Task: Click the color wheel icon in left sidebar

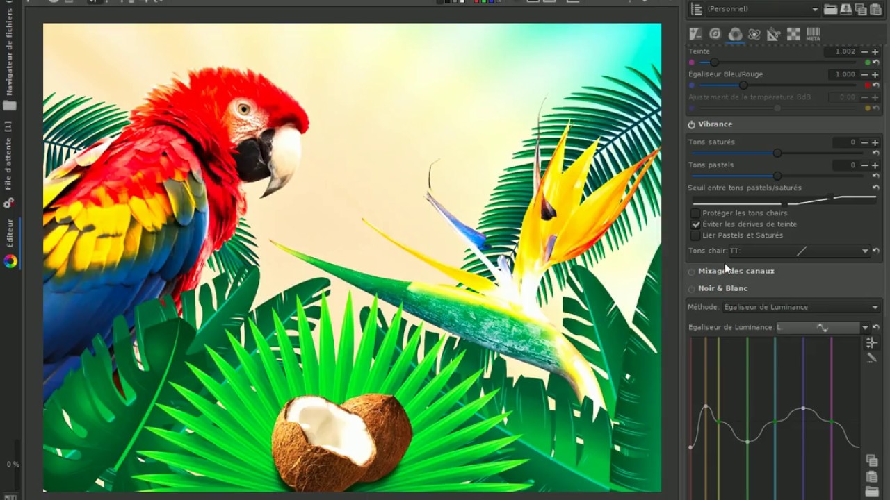Action: (x=10, y=261)
